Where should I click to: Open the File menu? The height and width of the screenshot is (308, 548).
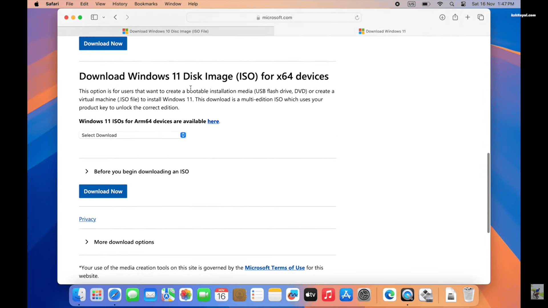pos(69,4)
